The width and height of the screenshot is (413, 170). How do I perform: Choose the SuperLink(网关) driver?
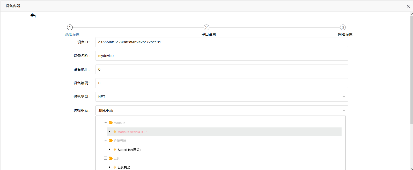click(129, 150)
